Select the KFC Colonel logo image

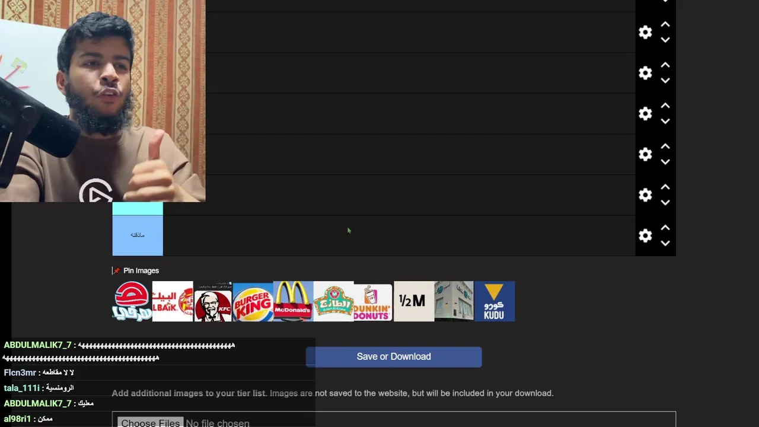213,301
